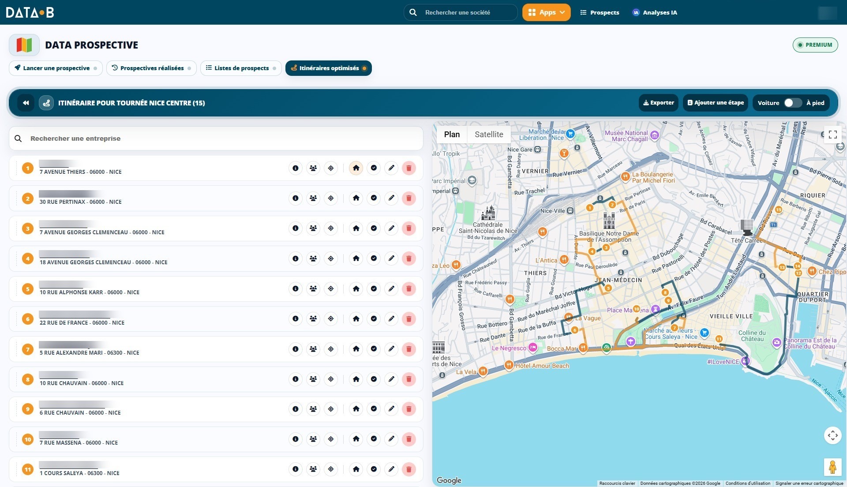The height and width of the screenshot is (487, 847).
Task: Click the Google logo on map
Action: [449, 480]
